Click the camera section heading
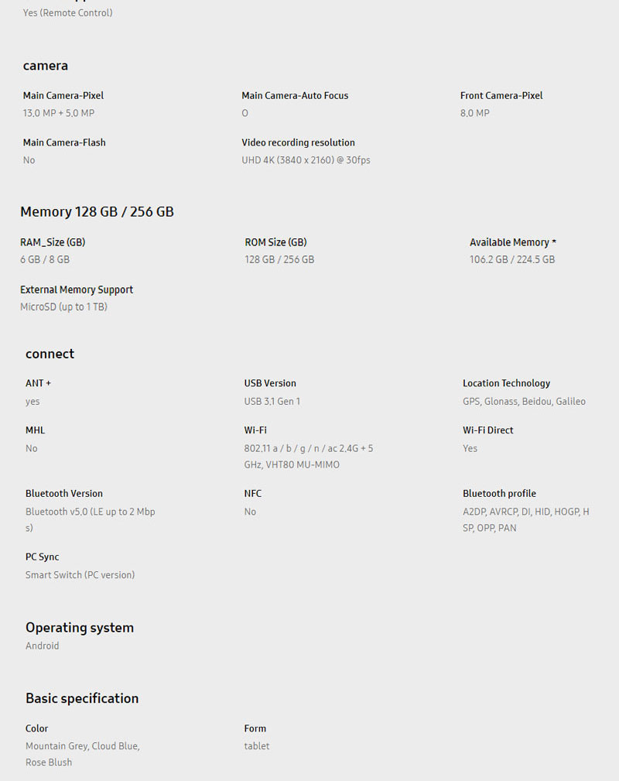 [46, 66]
